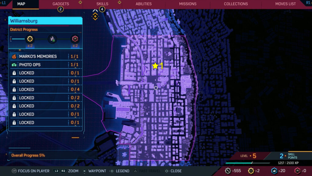Click the L1 shoulder button indicator
This screenshot has height=176, width=312.
coord(4,3)
